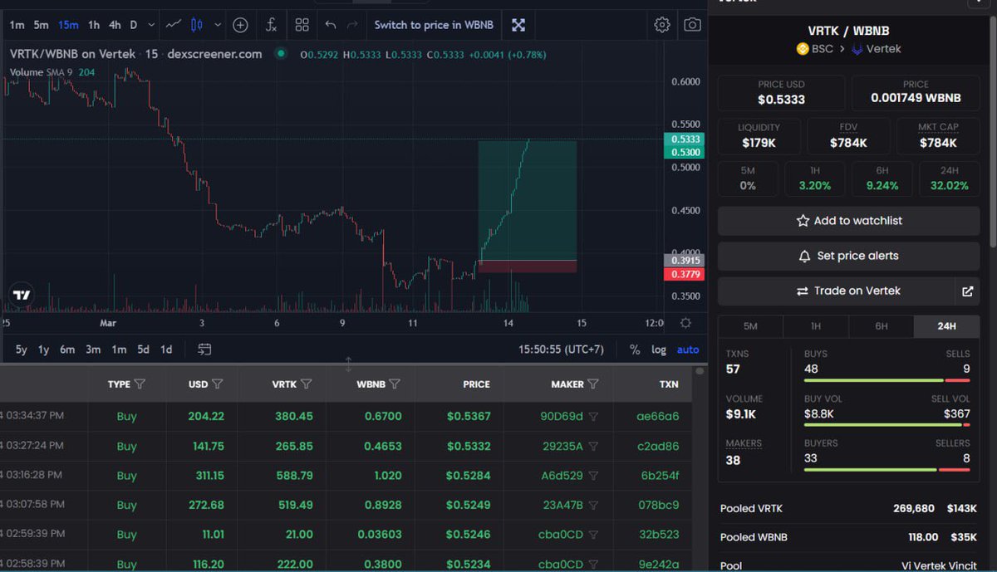Select the 5m interval
997x572 pixels.
pyautogui.click(x=41, y=25)
